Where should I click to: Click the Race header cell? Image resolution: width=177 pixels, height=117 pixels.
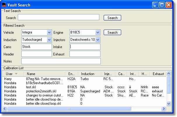145,95
